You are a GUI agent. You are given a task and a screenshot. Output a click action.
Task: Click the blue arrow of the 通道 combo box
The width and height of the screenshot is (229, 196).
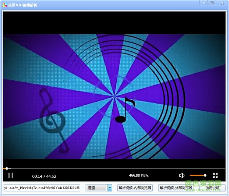click(110, 188)
